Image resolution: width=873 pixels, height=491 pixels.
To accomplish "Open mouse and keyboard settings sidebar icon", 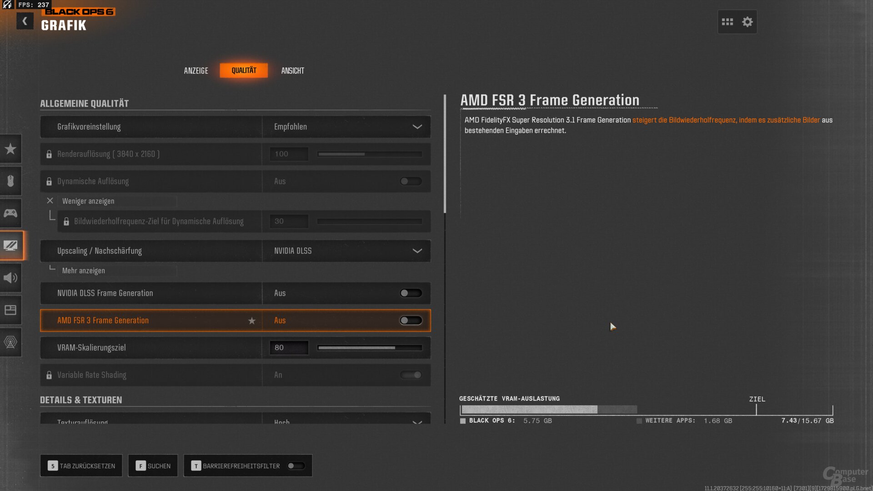I will click(x=10, y=181).
